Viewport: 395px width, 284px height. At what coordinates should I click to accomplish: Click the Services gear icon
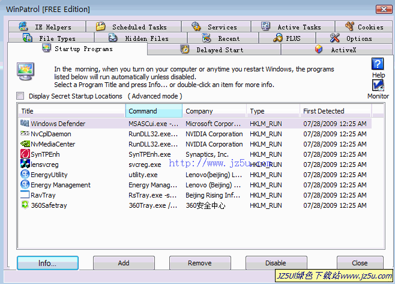click(x=196, y=26)
